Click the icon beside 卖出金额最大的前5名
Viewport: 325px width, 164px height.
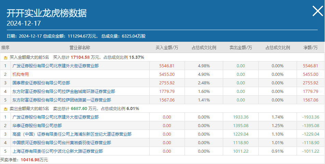[5, 109]
